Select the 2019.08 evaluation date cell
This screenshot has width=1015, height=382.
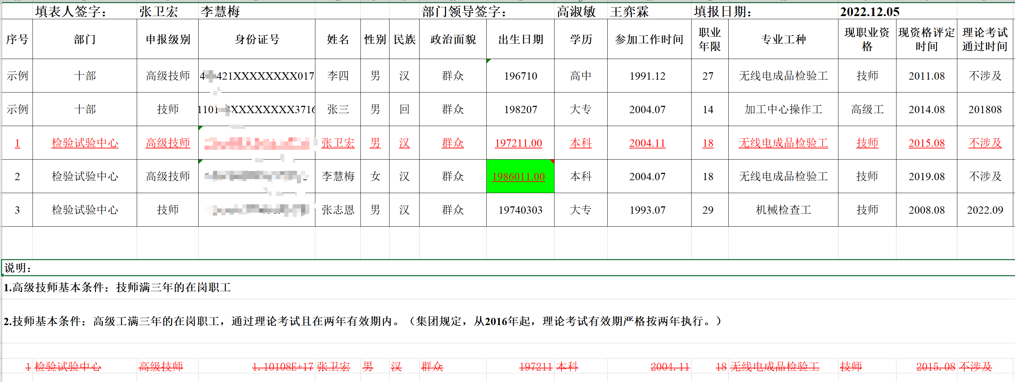coord(927,176)
